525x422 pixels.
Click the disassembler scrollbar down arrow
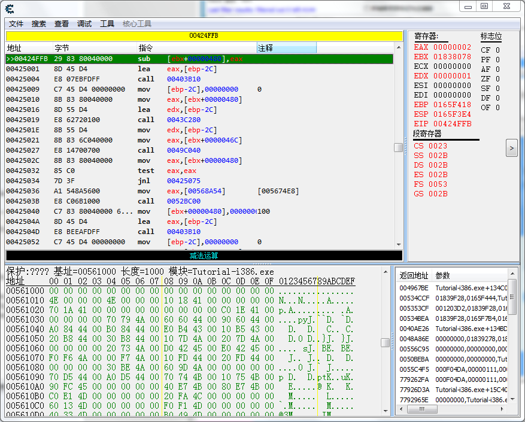tap(398, 245)
